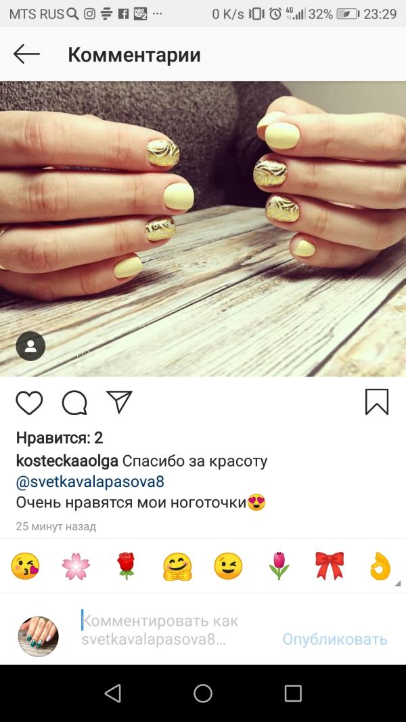The width and height of the screenshot is (406, 722).
Task: Insert the red rose emoji
Action: [x=126, y=566]
